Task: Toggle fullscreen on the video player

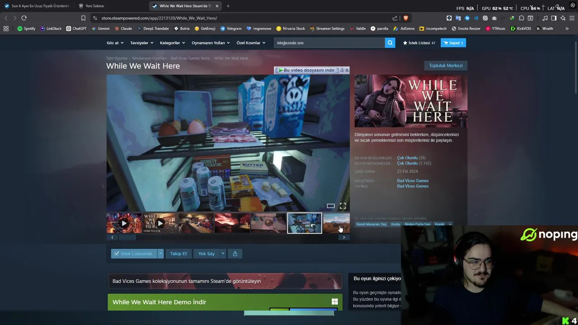Action: [x=343, y=206]
